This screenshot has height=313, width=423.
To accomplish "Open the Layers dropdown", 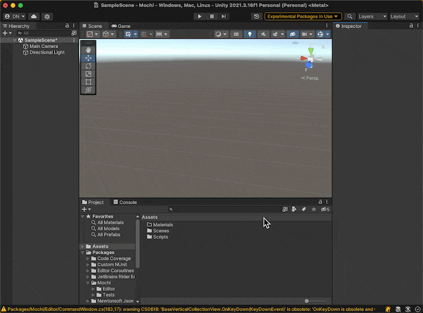I will point(372,16).
